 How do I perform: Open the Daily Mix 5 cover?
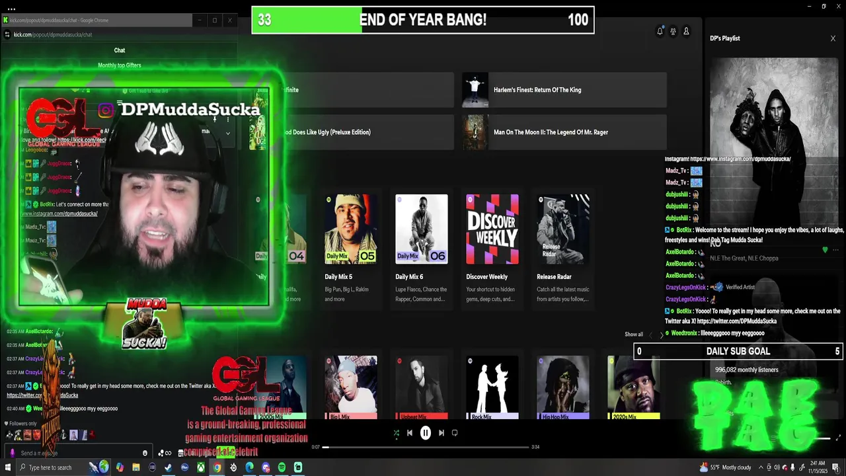point(351,229)
